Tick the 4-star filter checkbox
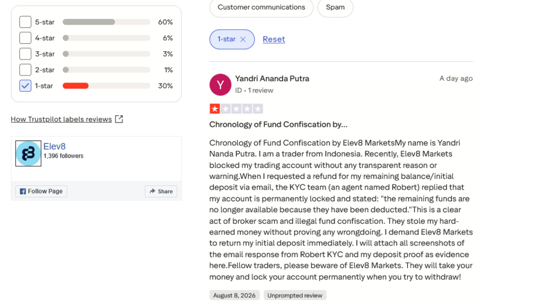The width and height of the screenshot is (540, 302). 25,38
